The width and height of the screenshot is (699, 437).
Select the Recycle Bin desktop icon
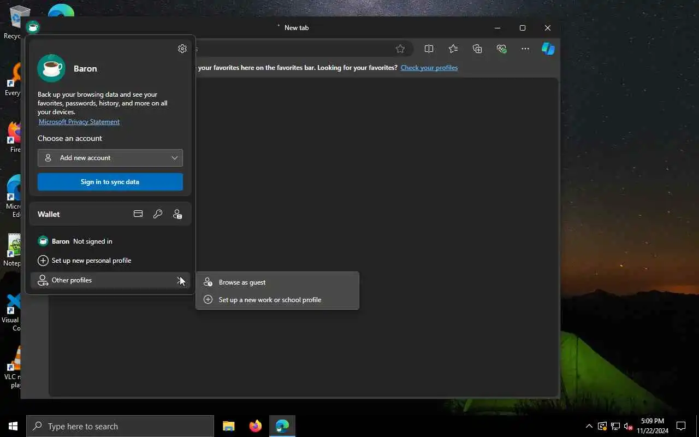click(16, 22)
